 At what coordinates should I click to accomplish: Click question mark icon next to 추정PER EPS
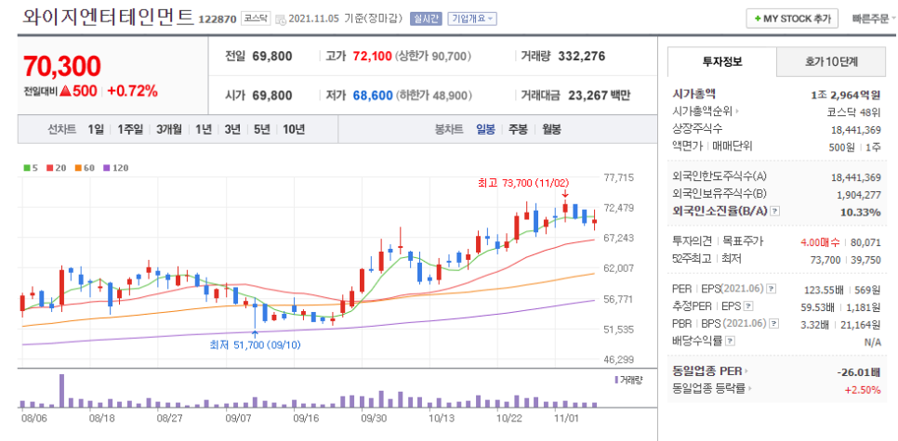point(747,305)
